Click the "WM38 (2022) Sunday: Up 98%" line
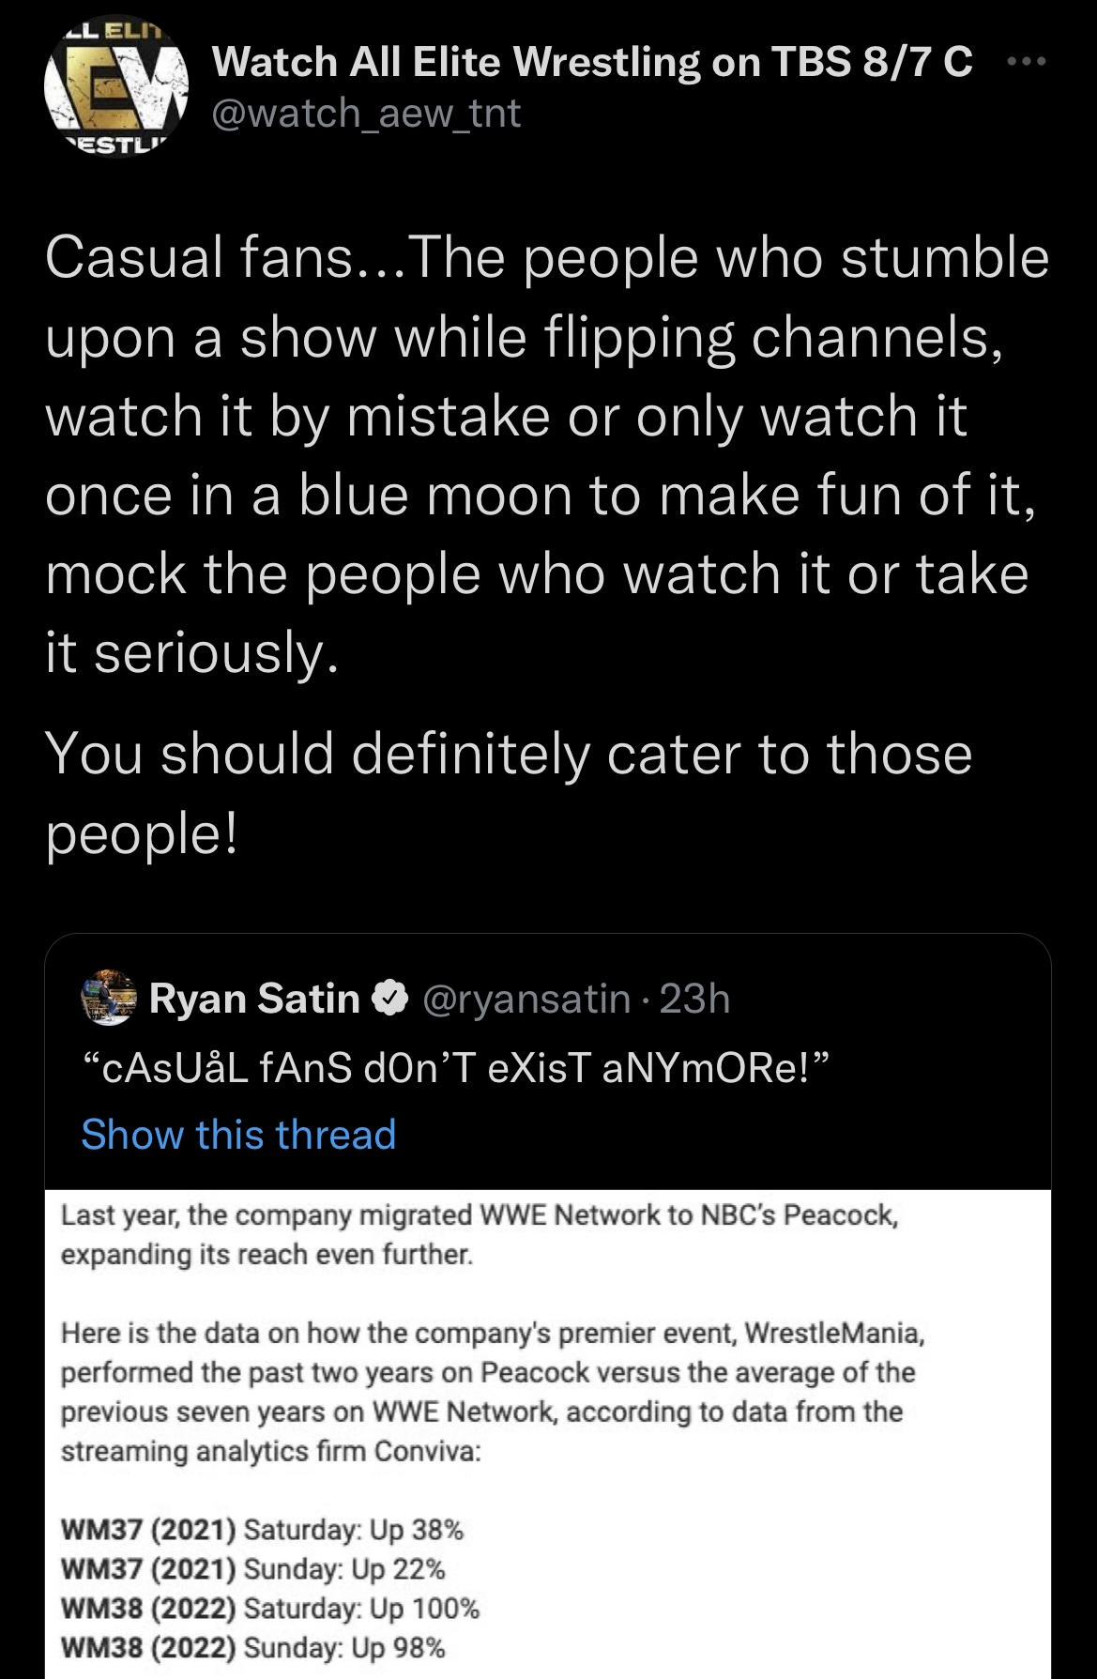This screenshot has width=1097, height=1679. (x=252, y=1648)
